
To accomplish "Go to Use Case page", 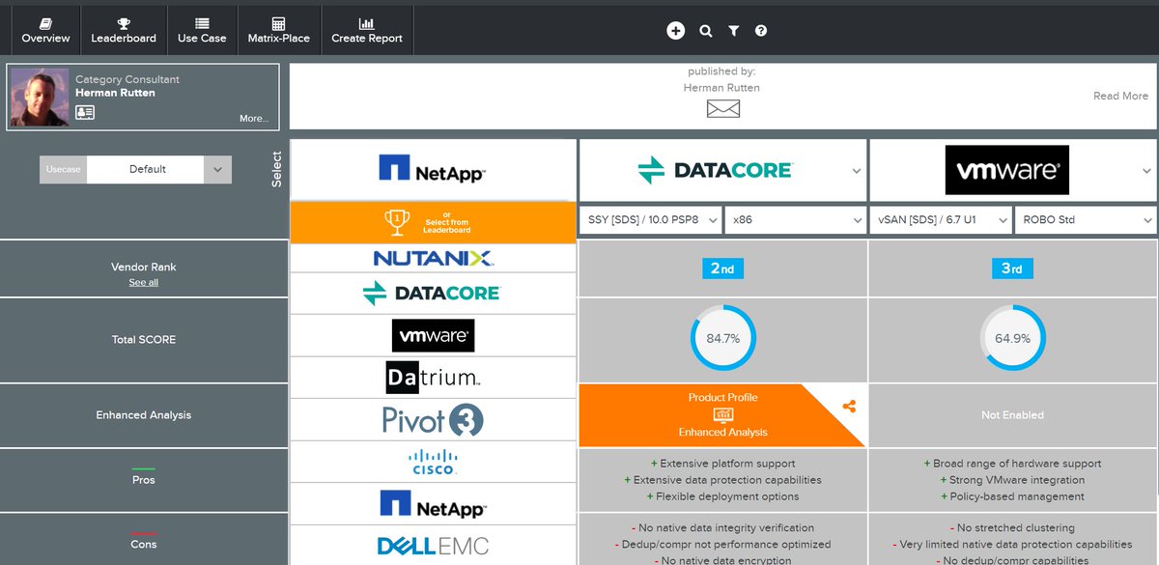I will pyautogui.click(x=202, y=30).
